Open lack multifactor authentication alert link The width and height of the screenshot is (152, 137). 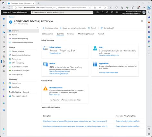(x=75, y=126)
